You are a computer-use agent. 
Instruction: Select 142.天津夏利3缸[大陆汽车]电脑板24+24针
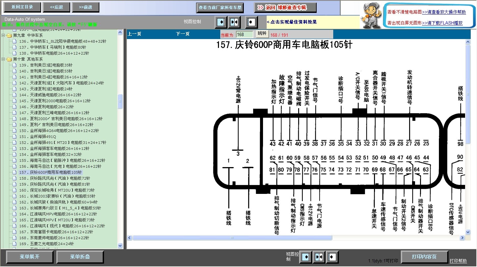click(x=62, y=83)
